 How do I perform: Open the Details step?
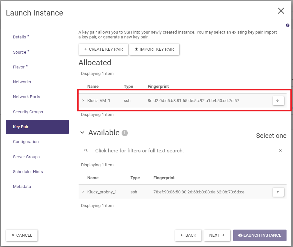click(x=19, y=37)
